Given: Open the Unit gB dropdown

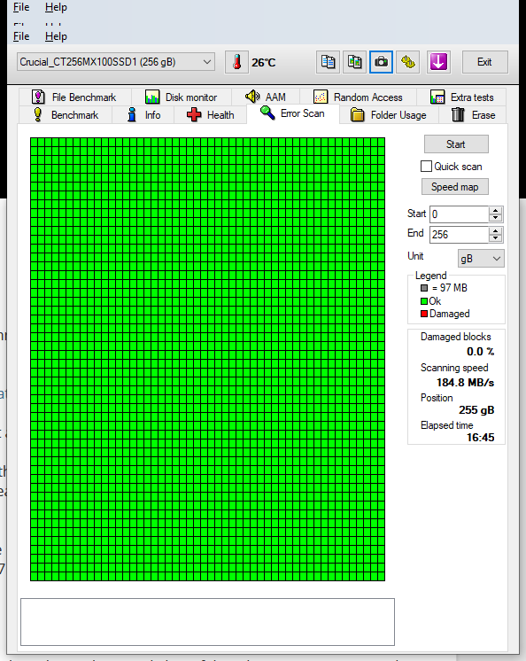Looking at the screenshot, I should 481,259.
